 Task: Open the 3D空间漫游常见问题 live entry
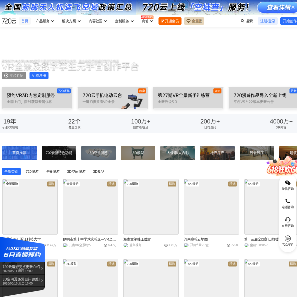point(22,281)
